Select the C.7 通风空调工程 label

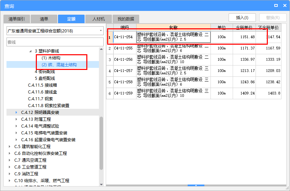click(30, 160)
